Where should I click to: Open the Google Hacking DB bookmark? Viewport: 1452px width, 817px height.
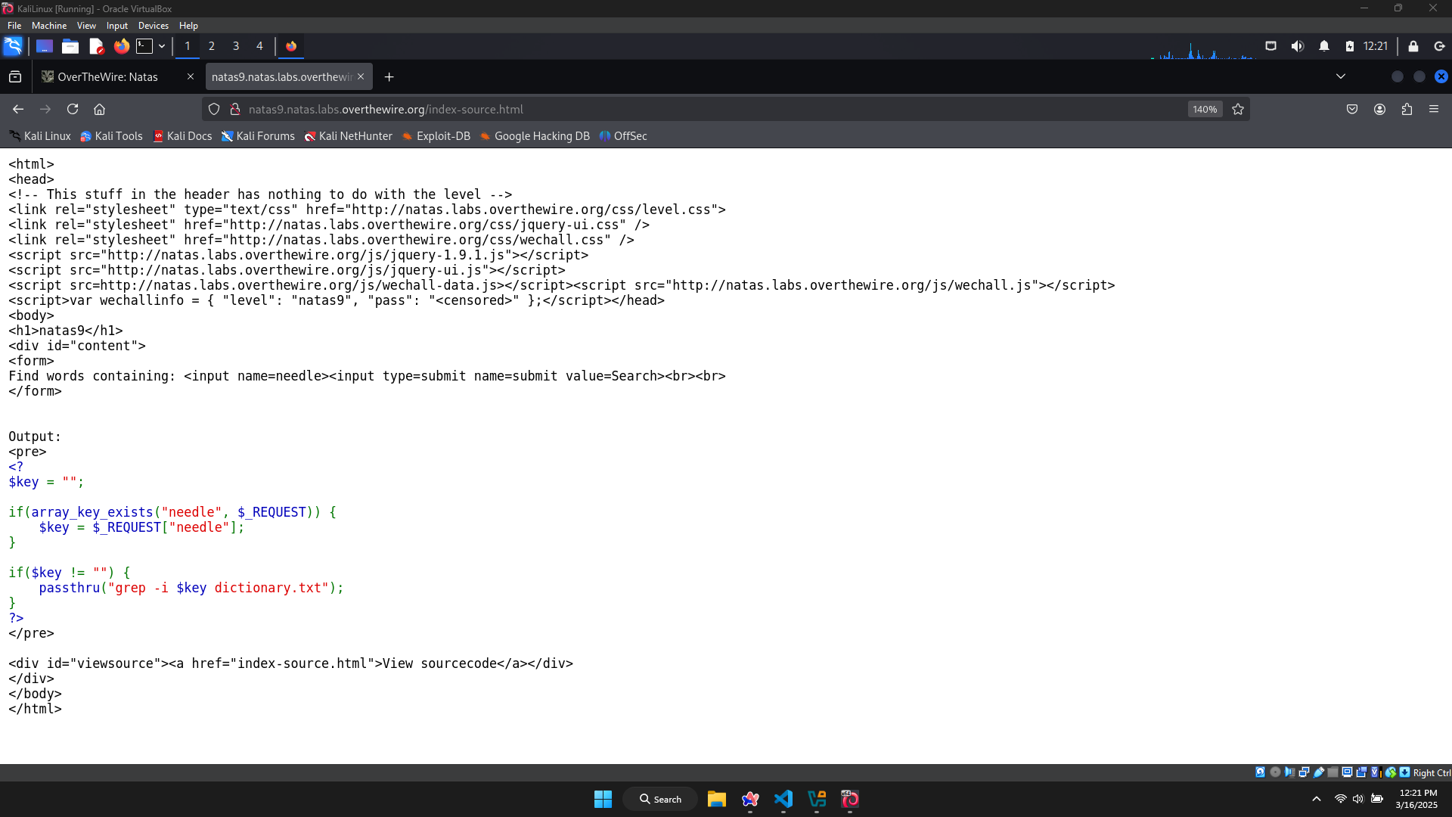click(534, 136)
